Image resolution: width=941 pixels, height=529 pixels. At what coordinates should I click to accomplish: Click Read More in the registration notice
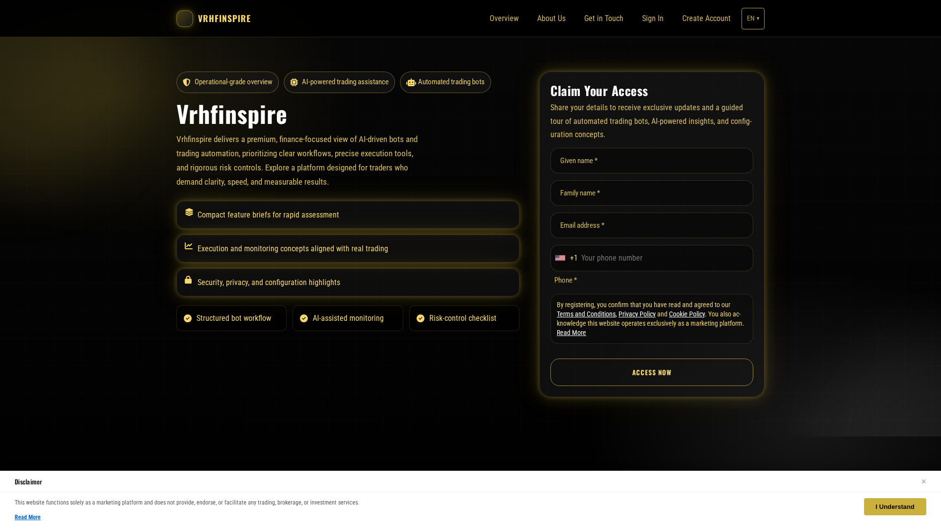tap(571, 333)
